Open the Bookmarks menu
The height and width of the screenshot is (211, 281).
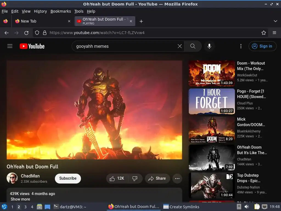point(61,11)
